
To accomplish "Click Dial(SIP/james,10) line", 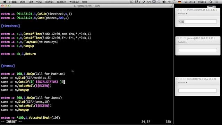I will click(x=25, y=102).
